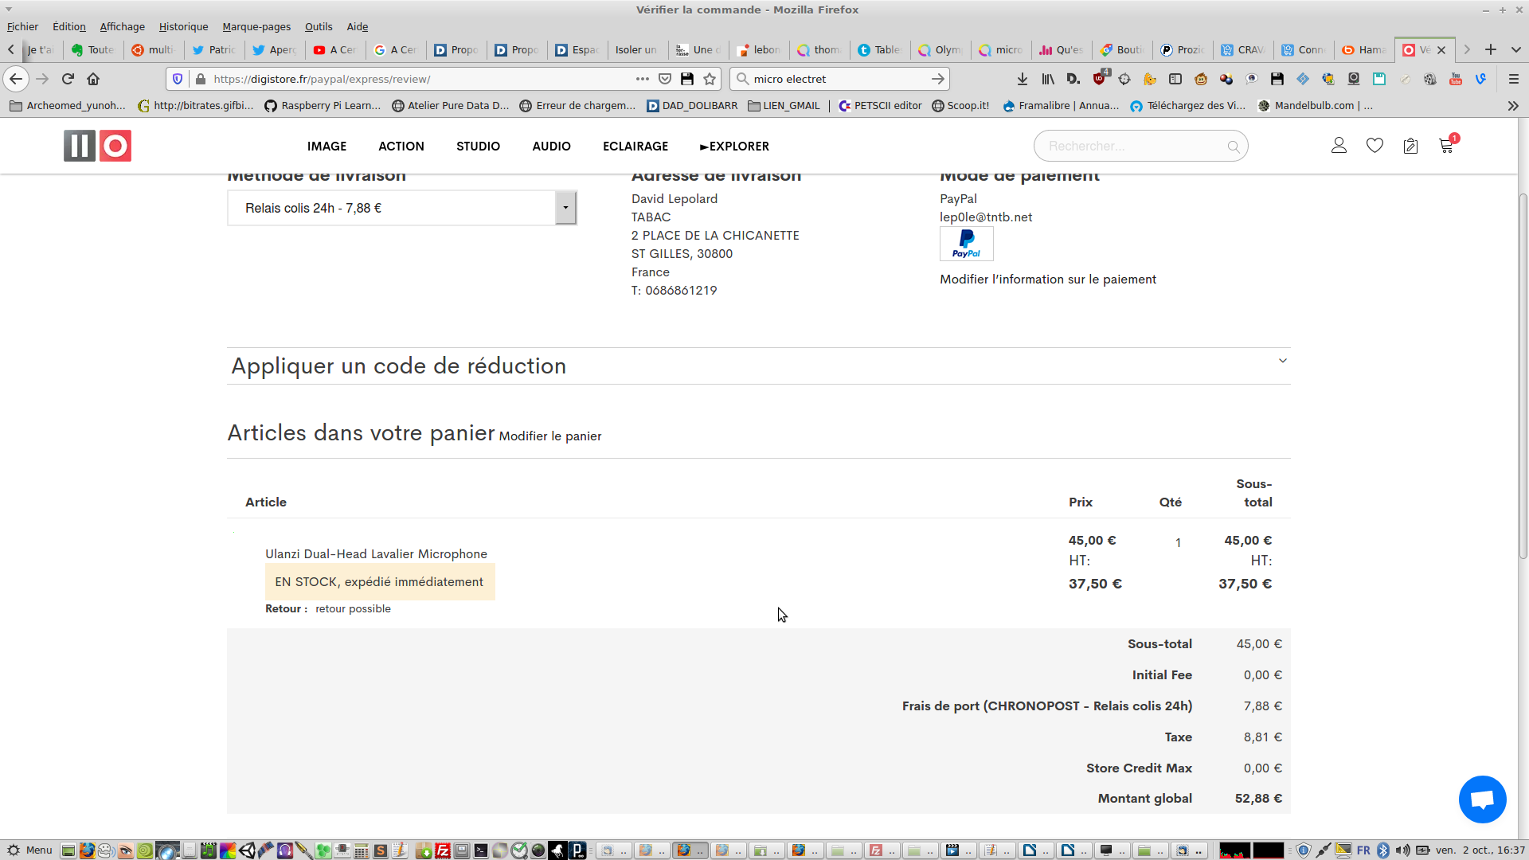Open the Historique menu
This screenshot has height=860, width=1529.
point(183,26)
